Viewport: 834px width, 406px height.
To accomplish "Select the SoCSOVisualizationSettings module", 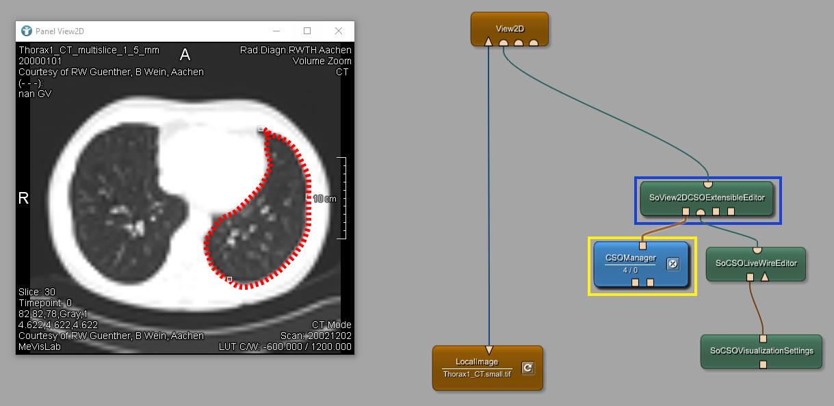I will (761, 351).
